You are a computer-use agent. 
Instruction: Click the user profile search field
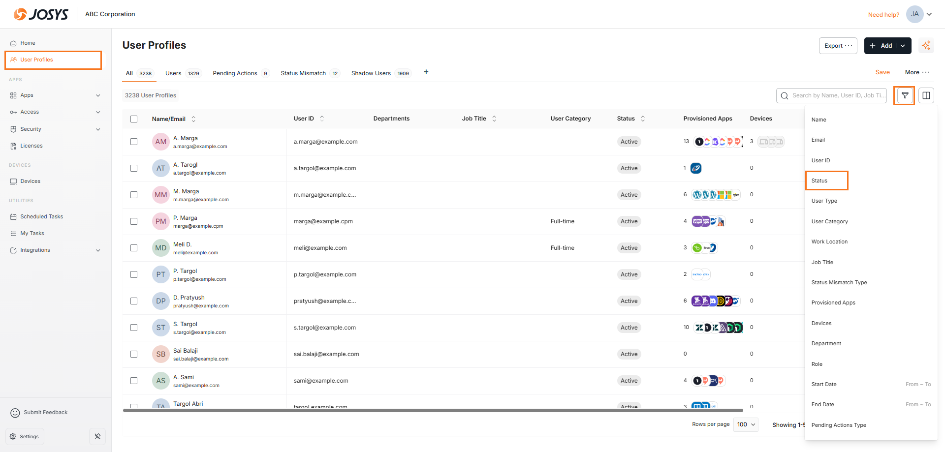click(x=837, y=95)
